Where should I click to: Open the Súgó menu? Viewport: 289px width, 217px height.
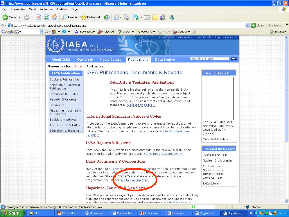75,9
